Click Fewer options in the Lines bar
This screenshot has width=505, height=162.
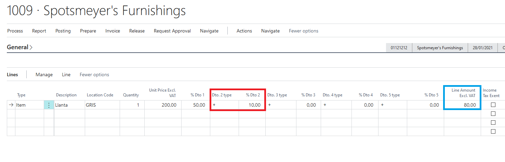click(94, 75)
